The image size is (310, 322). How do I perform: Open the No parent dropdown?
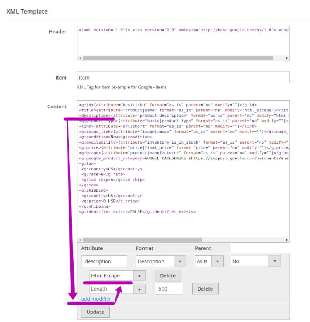(255, 261)
